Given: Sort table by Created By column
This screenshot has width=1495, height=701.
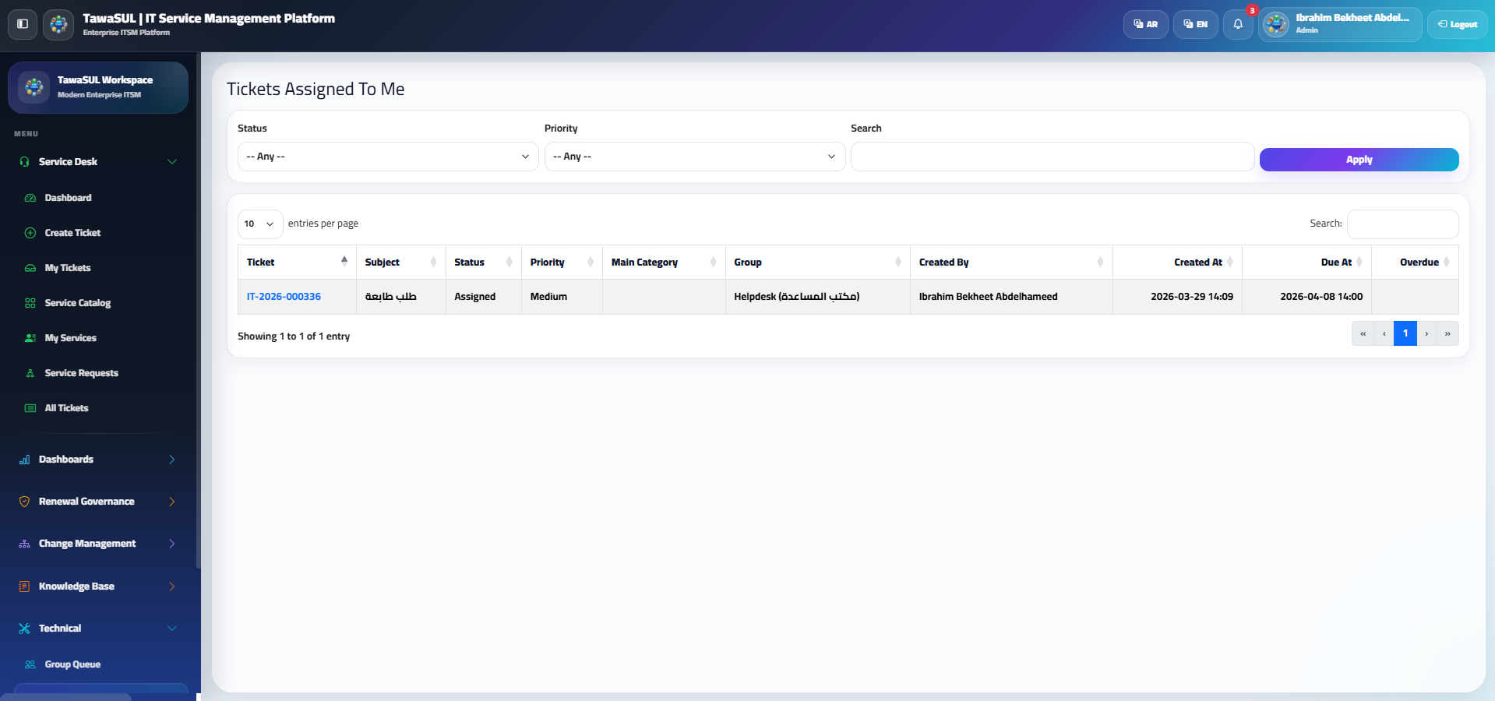Looking at the screenshot, I should click(1011, 262).
